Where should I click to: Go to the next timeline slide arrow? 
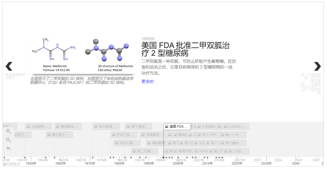tap(318, 66)
